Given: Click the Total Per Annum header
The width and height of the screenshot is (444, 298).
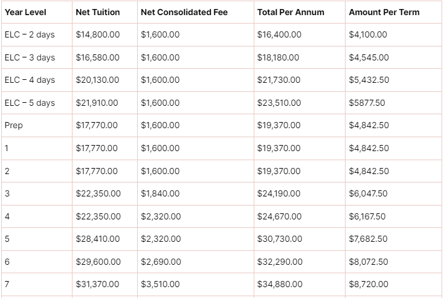Looking at the screenshot, I should [291, 12].
